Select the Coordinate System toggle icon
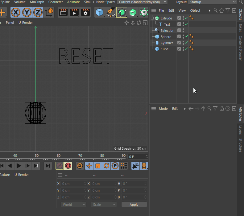The width and height of the screenshot is (244, 216). (49, 12)
